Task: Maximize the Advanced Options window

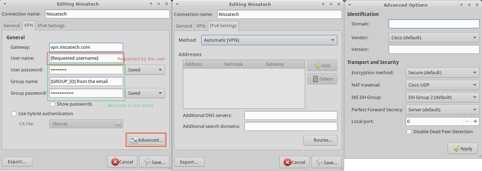Action: 469,5
